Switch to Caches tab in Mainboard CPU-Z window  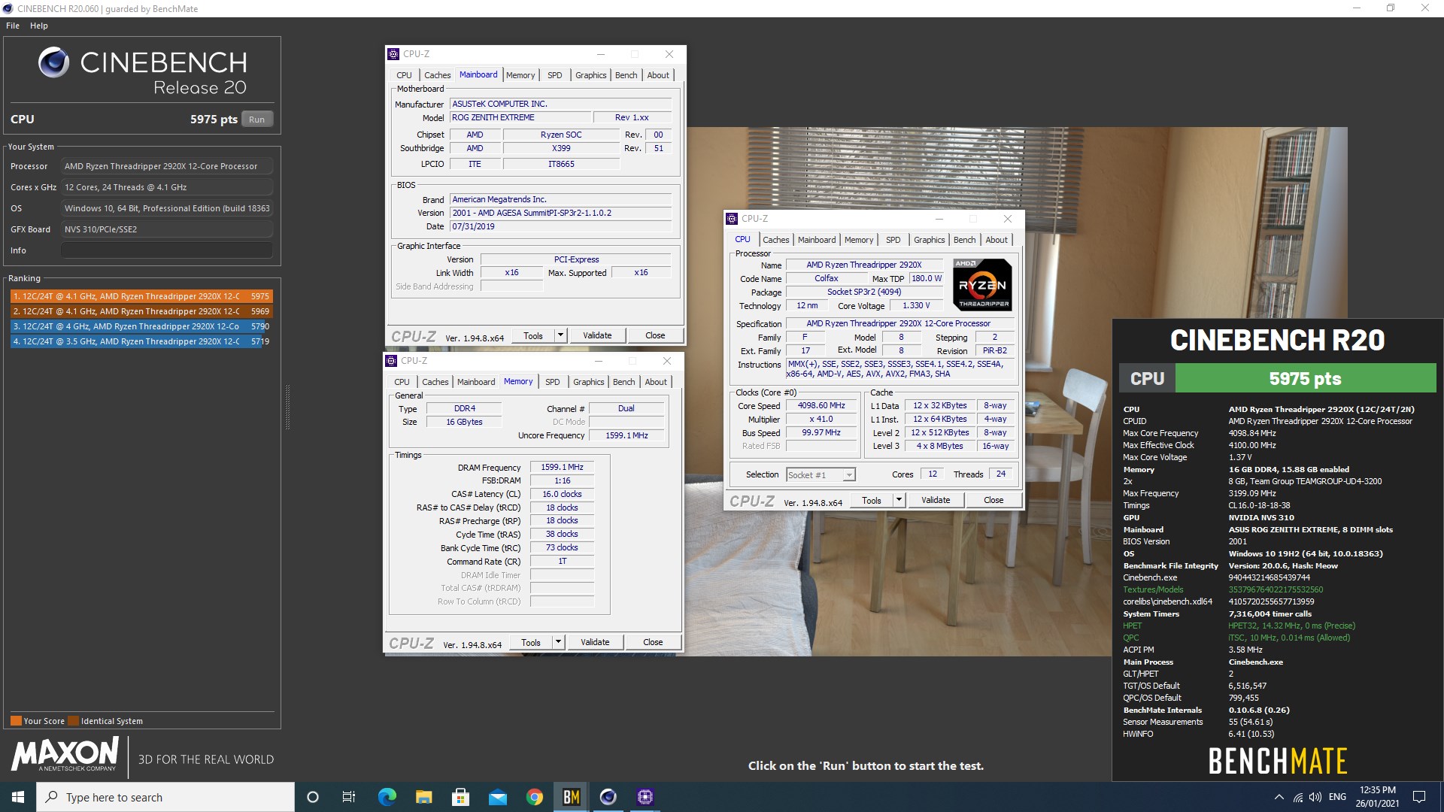(x=437, y=75)
